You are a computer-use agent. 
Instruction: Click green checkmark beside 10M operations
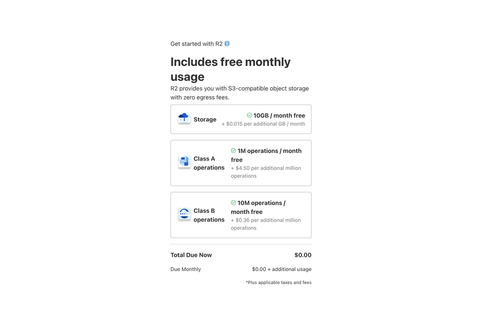point(233,203)
